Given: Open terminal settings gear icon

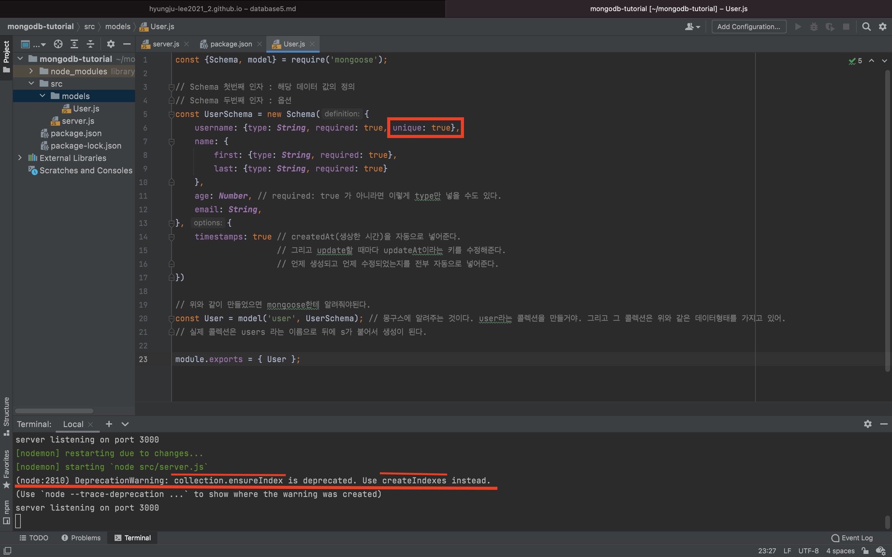Looking at the screenshot, I should point(868,424).
